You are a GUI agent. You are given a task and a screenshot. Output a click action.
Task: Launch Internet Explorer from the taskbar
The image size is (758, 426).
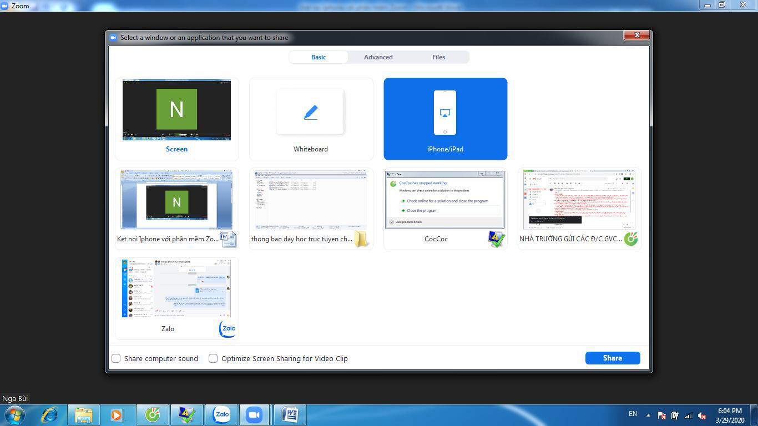[x=50, y=415]
